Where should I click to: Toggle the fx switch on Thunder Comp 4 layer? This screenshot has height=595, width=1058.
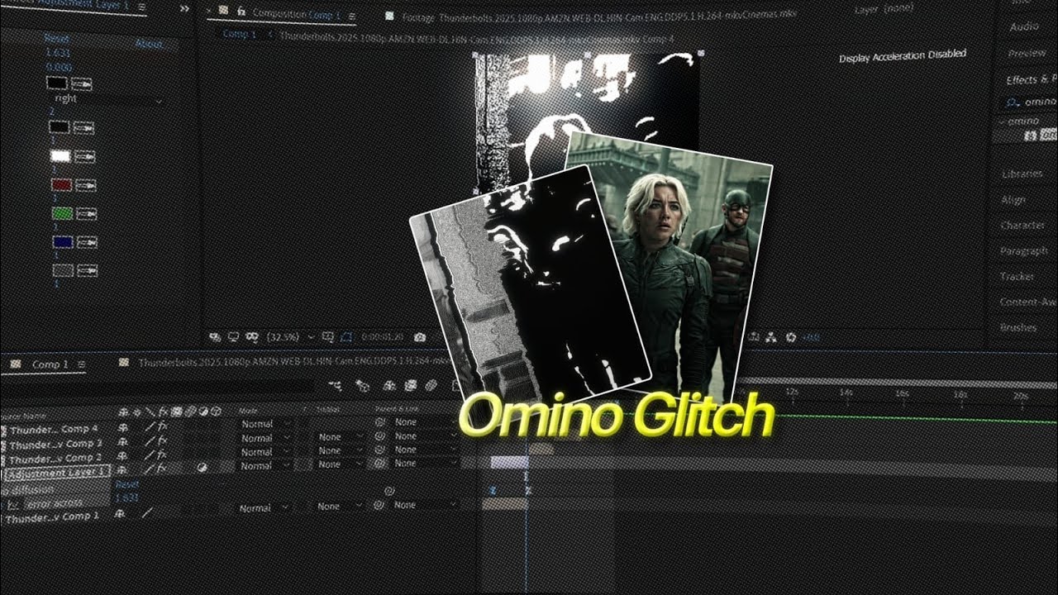164,426
